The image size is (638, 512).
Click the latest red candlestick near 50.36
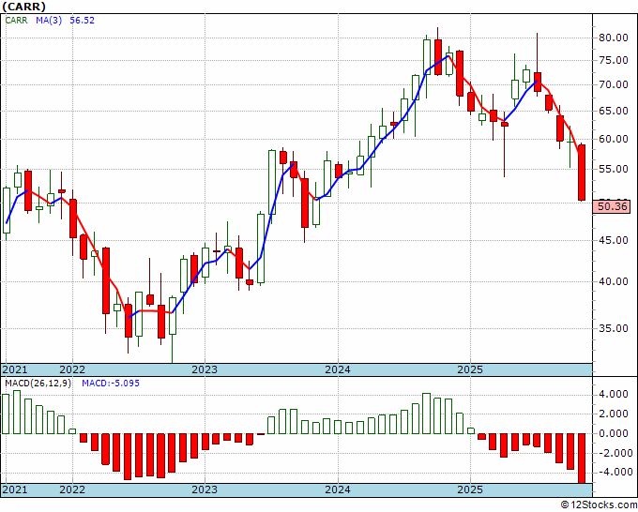(582, 173)
